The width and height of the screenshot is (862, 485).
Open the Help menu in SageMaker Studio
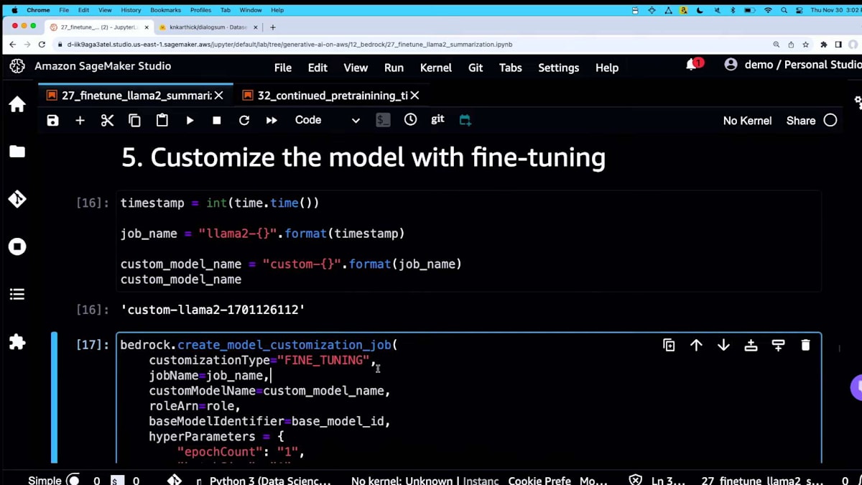pyautogui.click(x=607, y=68)
